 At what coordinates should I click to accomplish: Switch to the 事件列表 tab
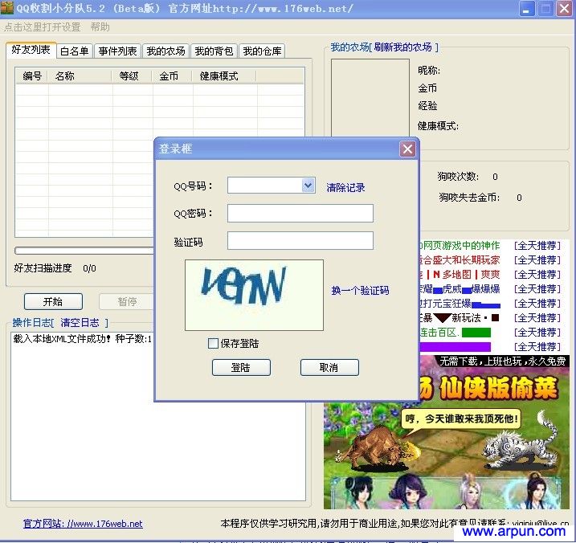point(117,51)
